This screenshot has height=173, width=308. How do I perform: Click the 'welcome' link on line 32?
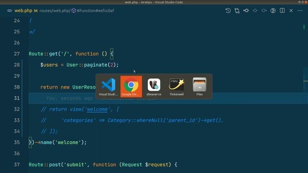(x=97, y=109)
